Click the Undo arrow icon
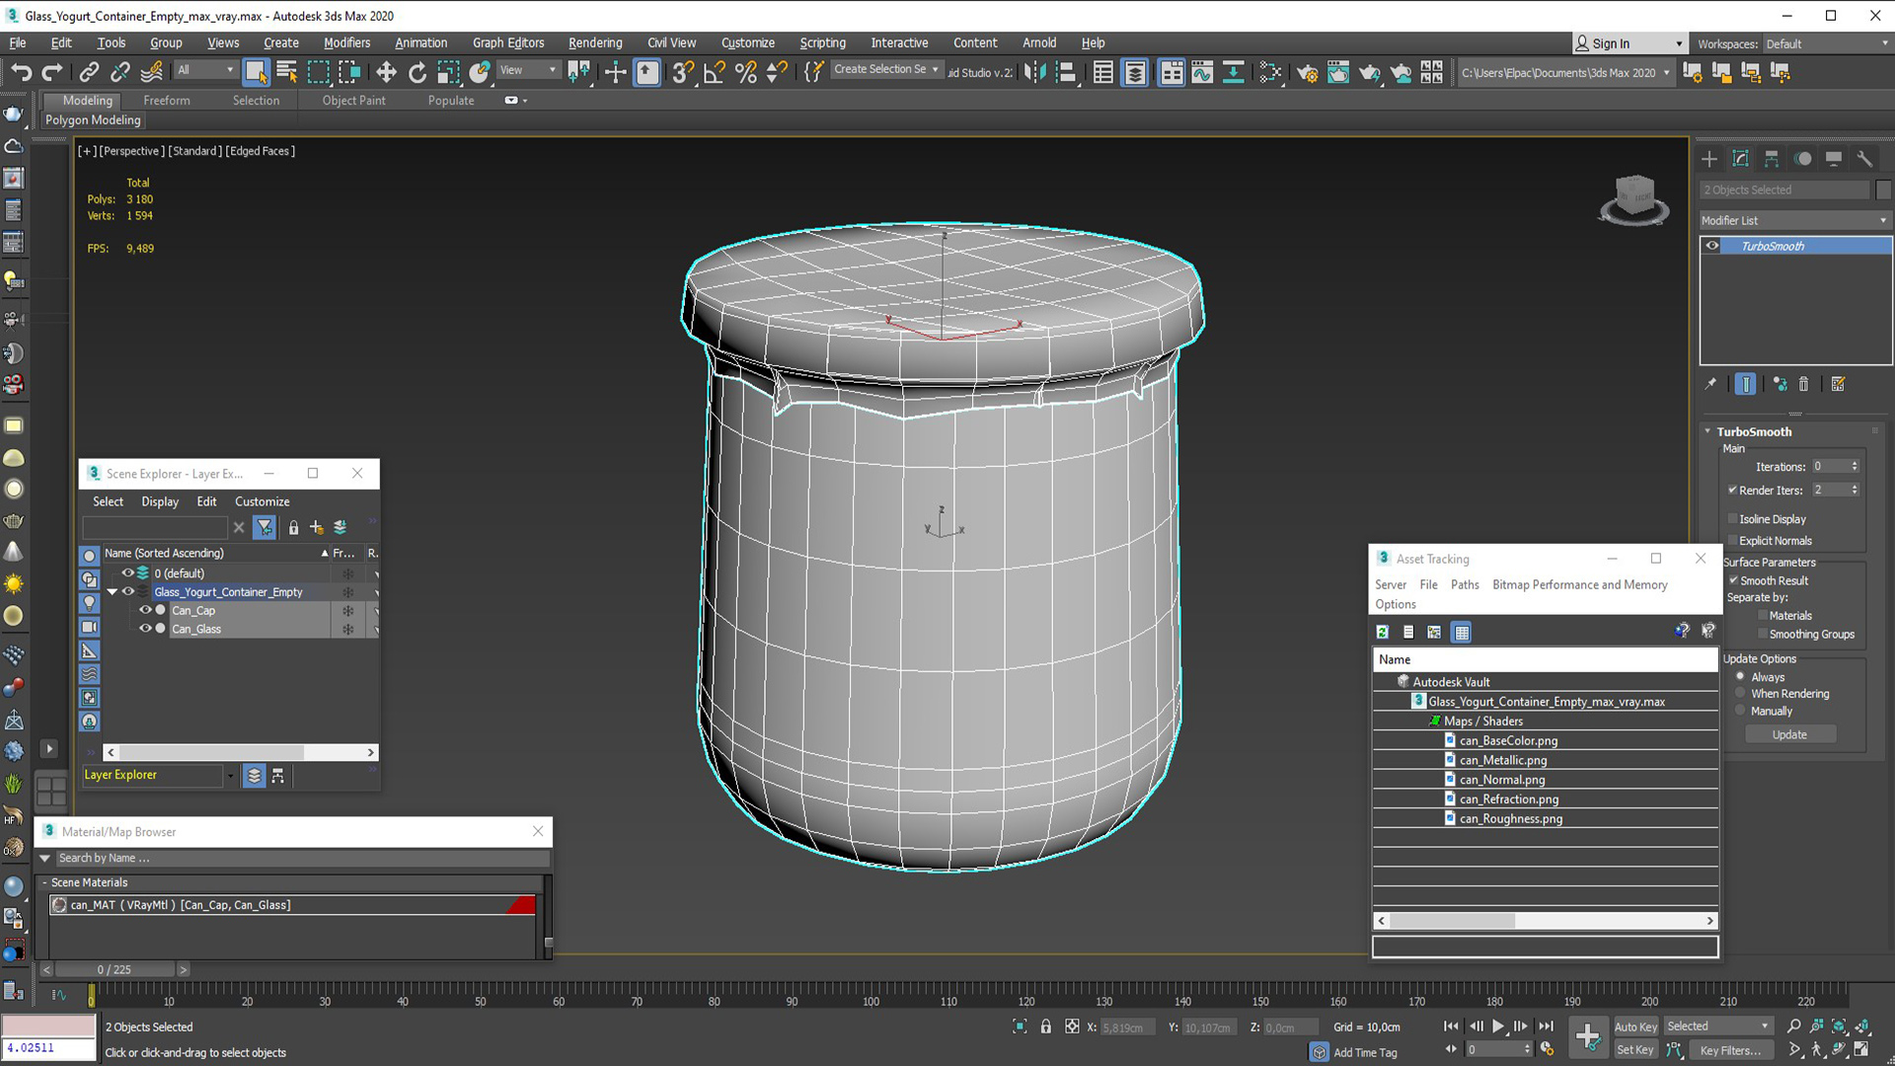Image resolution: width=1895 pixels, height=1066 pixels. [21, 72]
